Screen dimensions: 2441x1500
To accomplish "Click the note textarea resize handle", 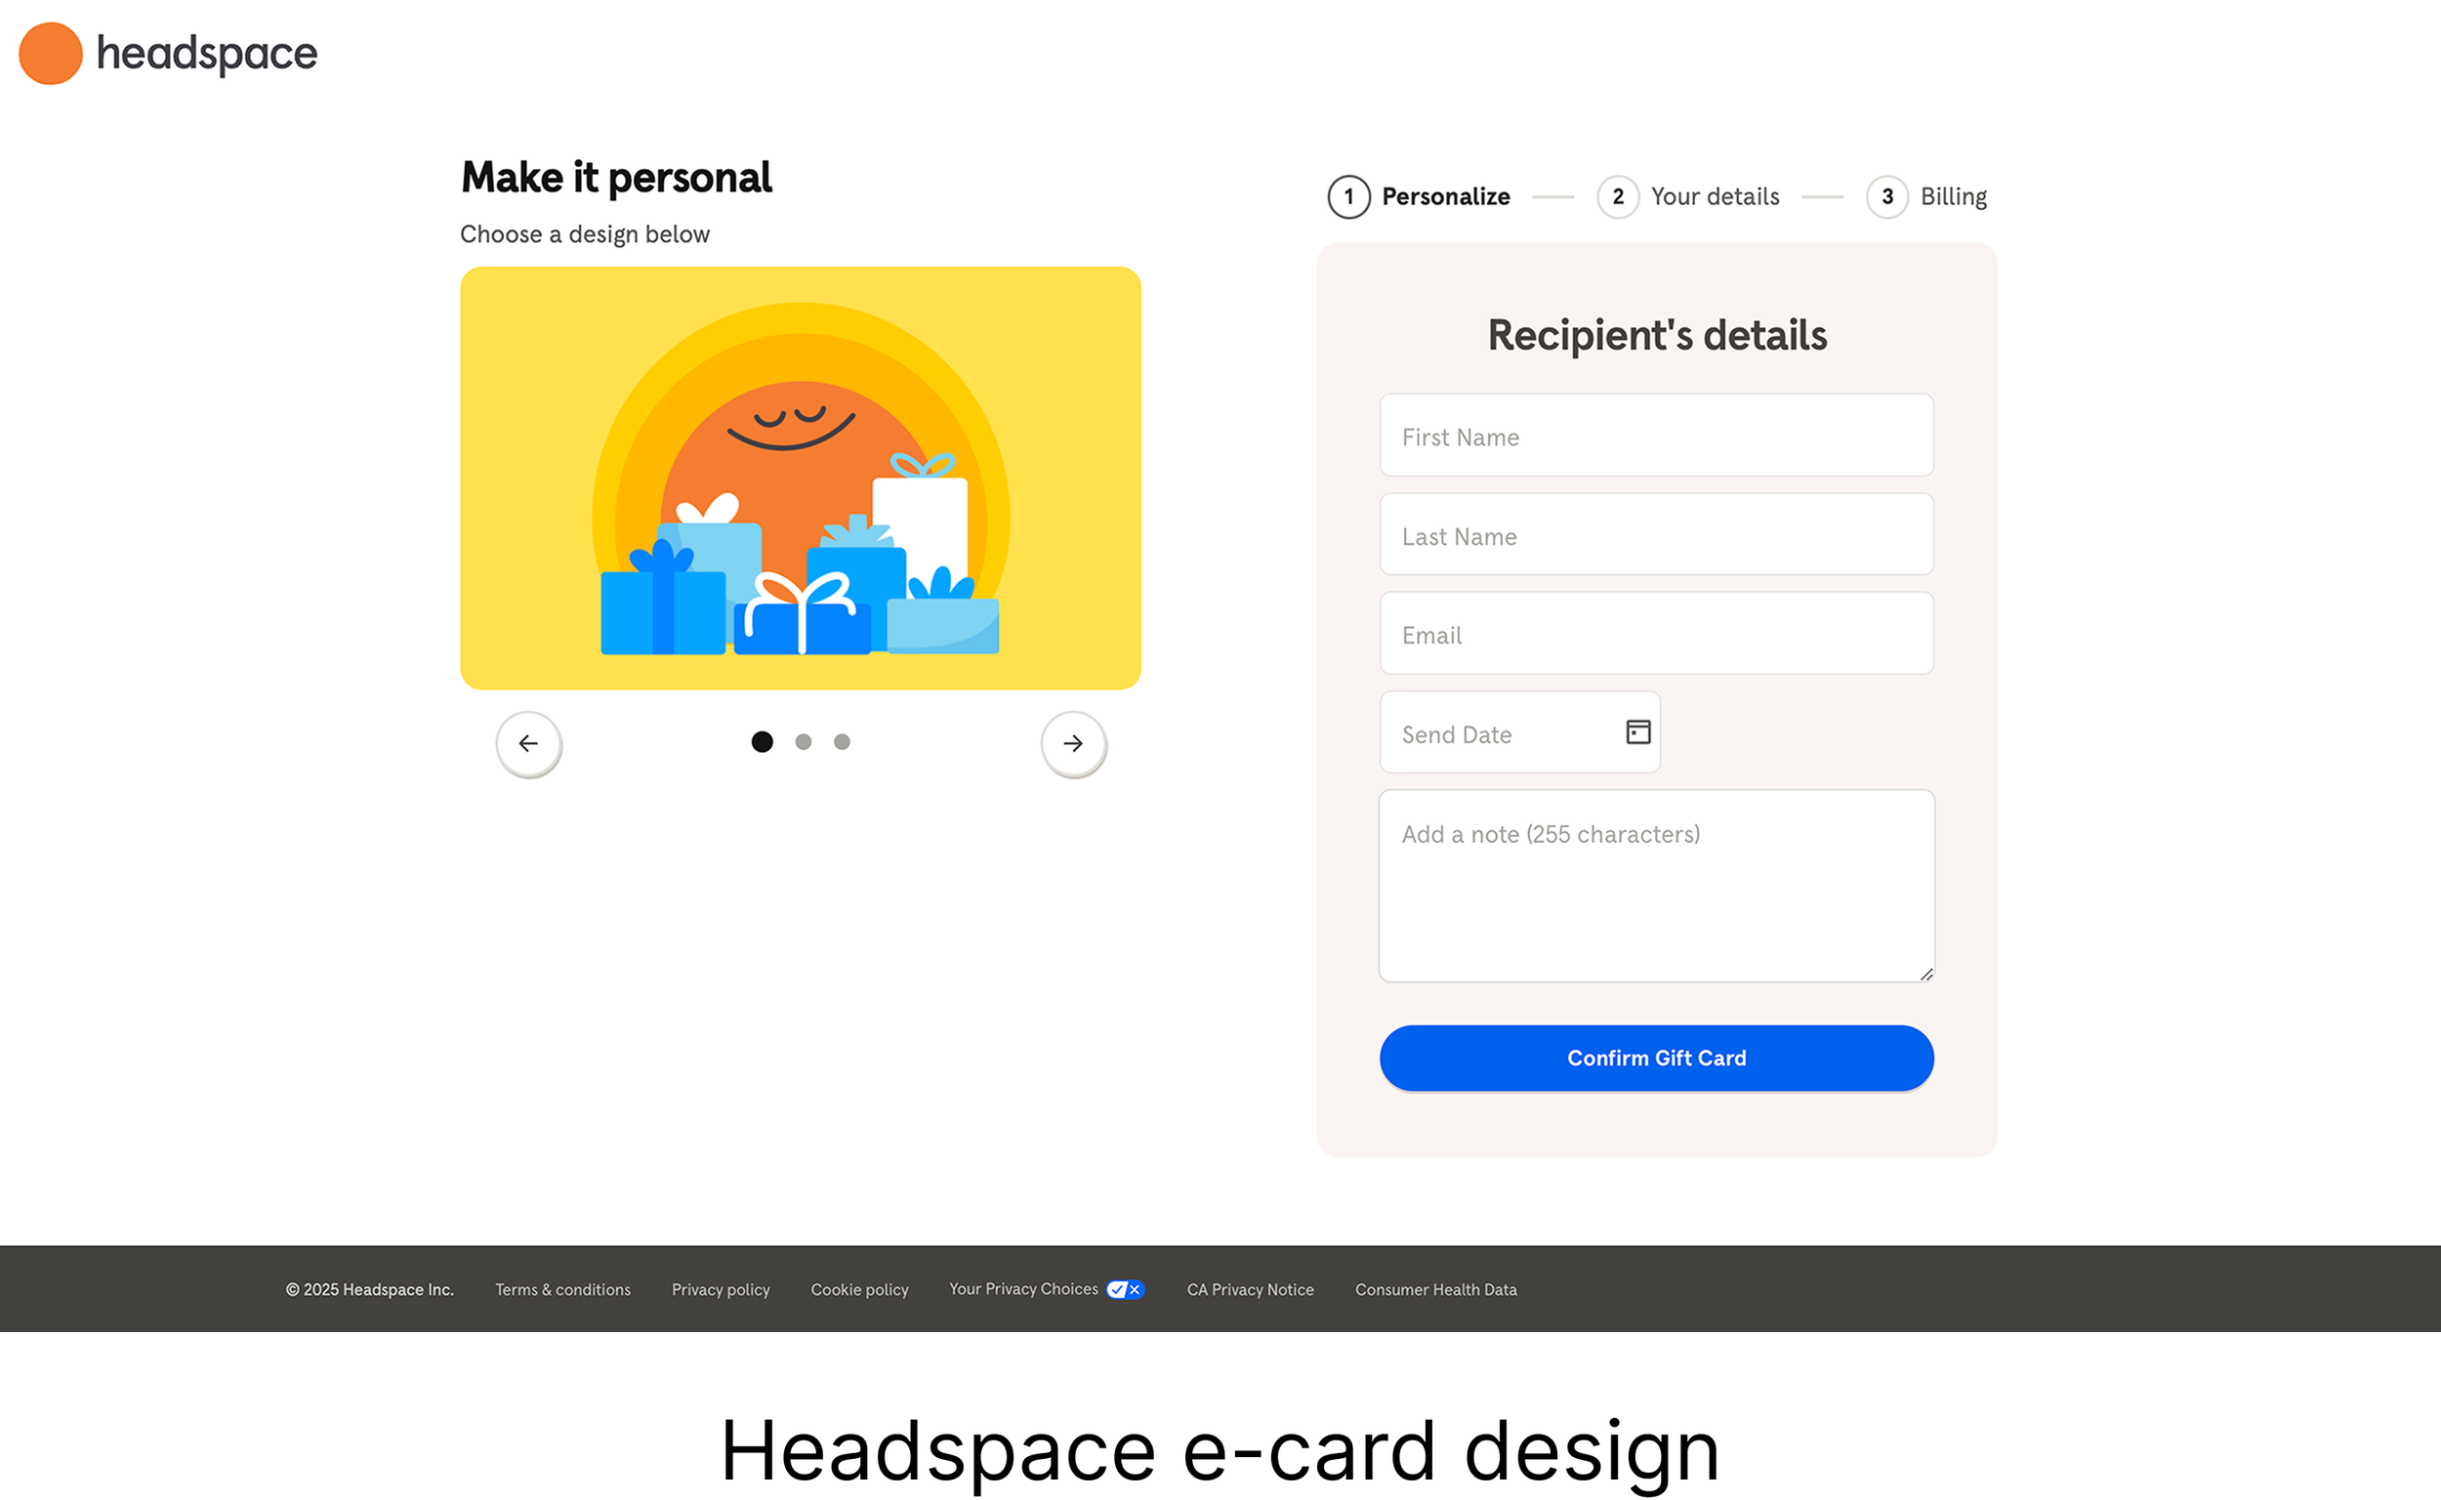I will click(1926, 975).
